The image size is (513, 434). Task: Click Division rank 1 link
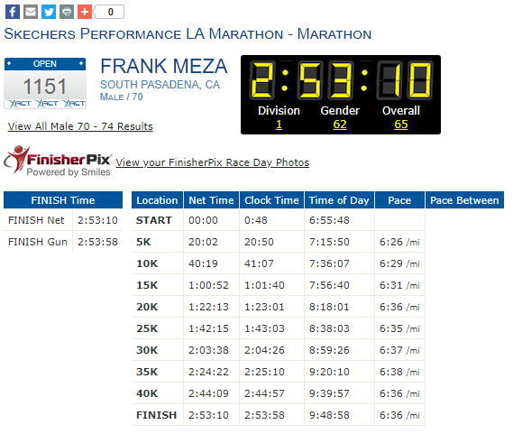tap(279, 125)
